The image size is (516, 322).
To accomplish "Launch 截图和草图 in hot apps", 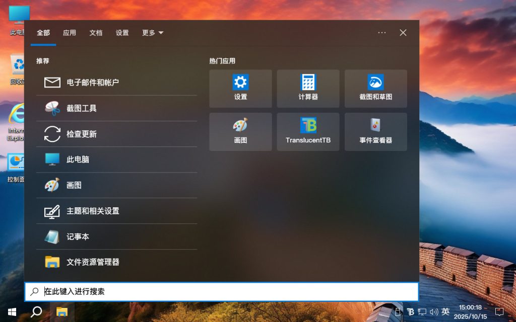I will tap(375, 89).
